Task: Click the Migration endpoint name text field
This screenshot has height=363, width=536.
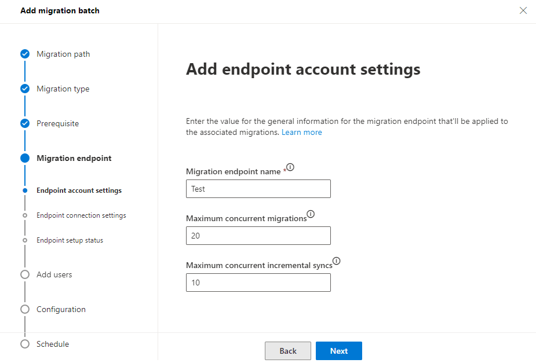Action: coord(258,189)
